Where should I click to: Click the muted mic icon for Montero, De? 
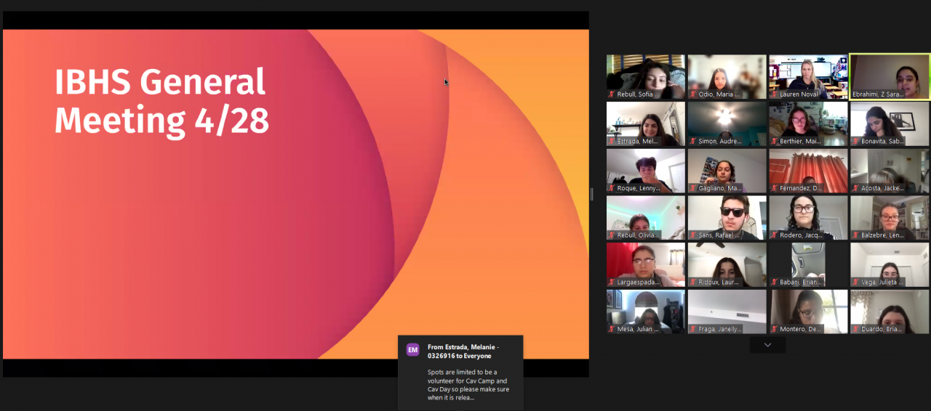[x=775, y=329]
